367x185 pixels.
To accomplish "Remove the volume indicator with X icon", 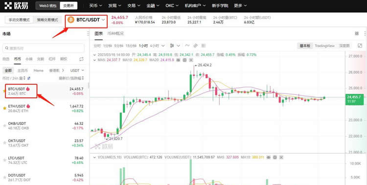I will pyautogui.click(x=281, y=158).
